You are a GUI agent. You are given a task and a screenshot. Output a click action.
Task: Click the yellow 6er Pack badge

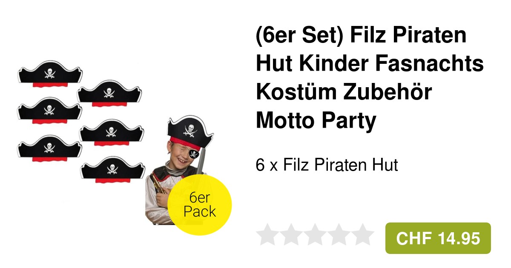click(199, 205)
